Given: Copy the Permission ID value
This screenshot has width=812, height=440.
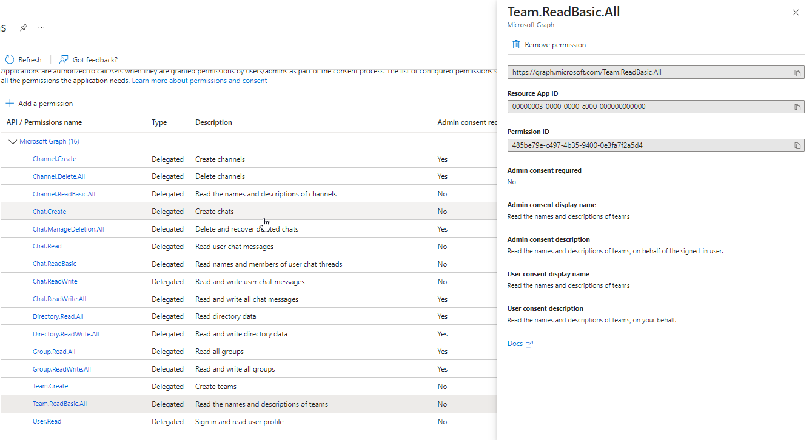Looking at the screenshot, I should (797, 145).
